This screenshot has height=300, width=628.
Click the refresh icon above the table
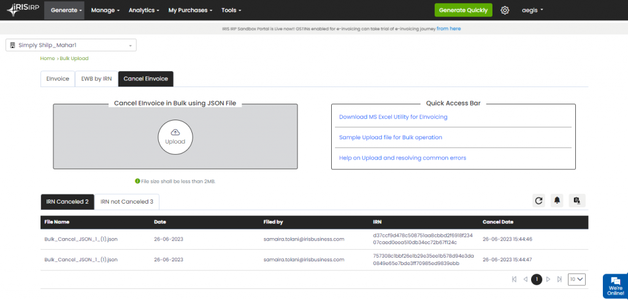[x=539, y=201]
